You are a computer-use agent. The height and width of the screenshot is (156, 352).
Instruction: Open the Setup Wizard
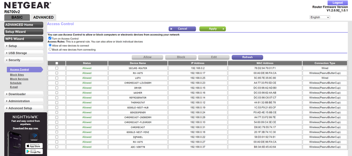point(24,32)
